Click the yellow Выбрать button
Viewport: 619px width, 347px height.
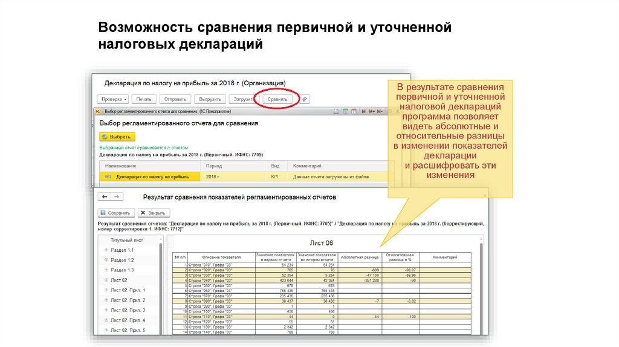pos(117,137)
